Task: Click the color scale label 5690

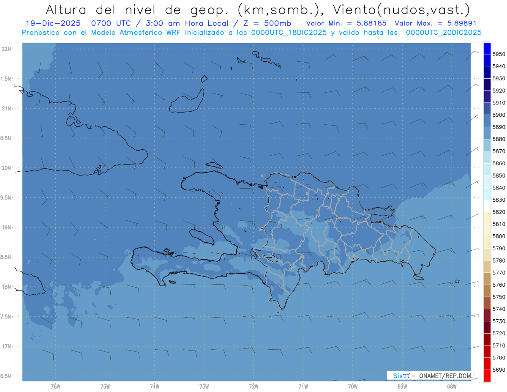Action: coord(499,370)
